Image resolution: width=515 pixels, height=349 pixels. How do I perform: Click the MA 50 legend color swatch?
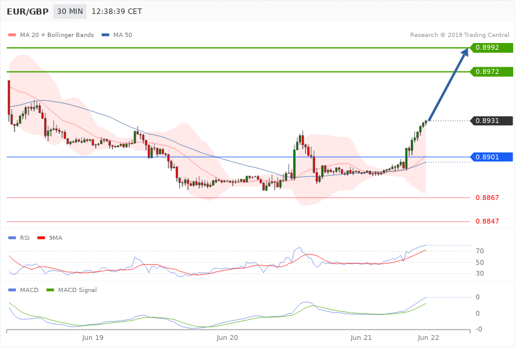click(105, 35)
